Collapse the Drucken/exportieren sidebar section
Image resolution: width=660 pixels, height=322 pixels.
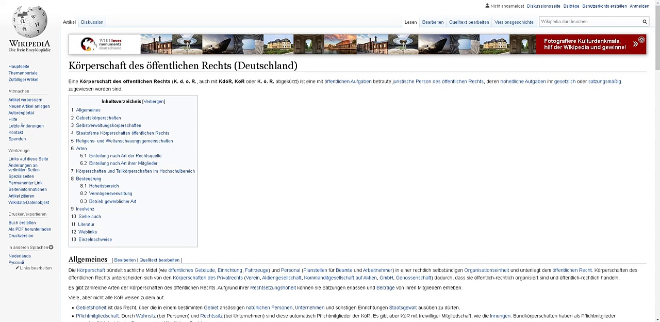(27, 214)
